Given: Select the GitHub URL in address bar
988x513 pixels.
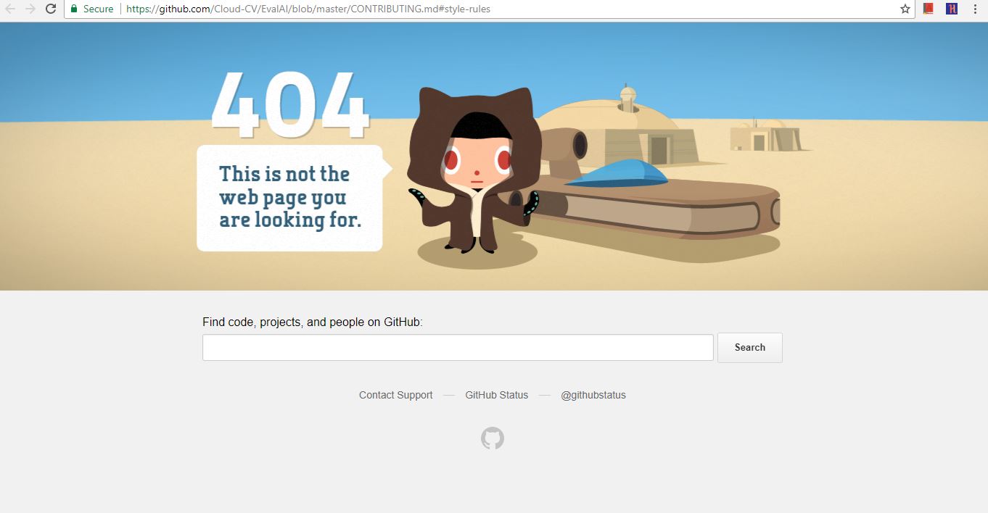Looking at the screenshot, I should click(308, 9).
